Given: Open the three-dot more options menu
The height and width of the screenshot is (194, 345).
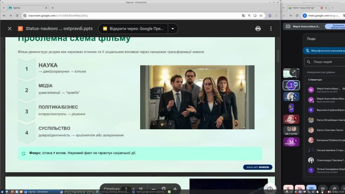Looking at the screenshot, I should (x=271, y=29).
